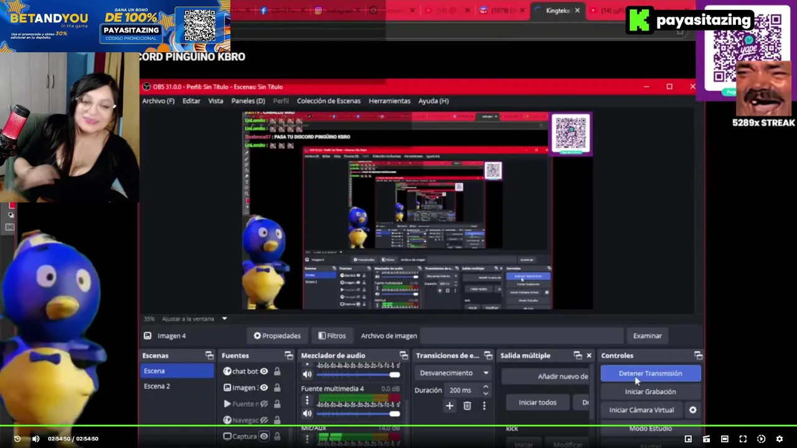This screenshot has width=797, height=448.
Task: Seek the video player progress bar
Action: [x=398, y=426]
